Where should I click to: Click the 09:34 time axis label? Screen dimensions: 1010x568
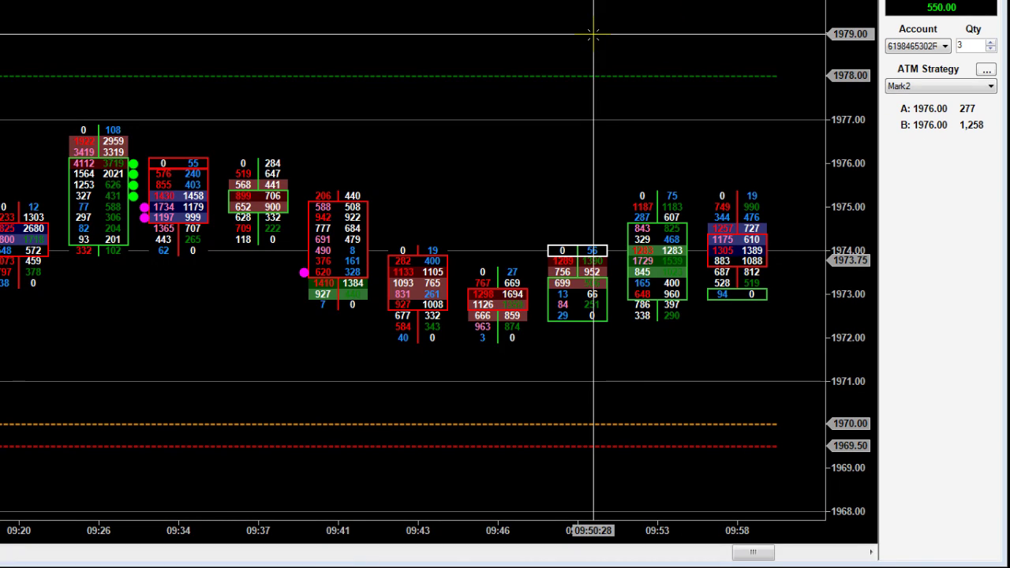pos(178,531)
